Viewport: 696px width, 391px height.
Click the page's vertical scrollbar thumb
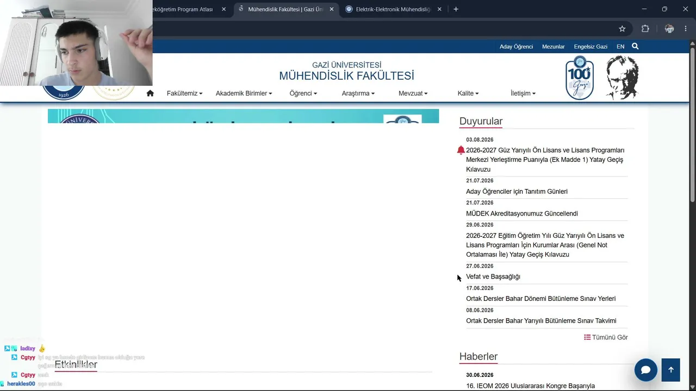click(692, 125)
